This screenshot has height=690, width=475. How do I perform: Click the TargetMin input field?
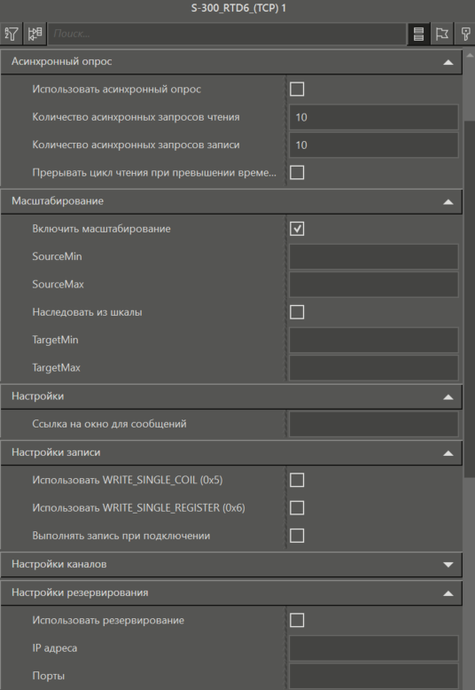pos(374,341)
